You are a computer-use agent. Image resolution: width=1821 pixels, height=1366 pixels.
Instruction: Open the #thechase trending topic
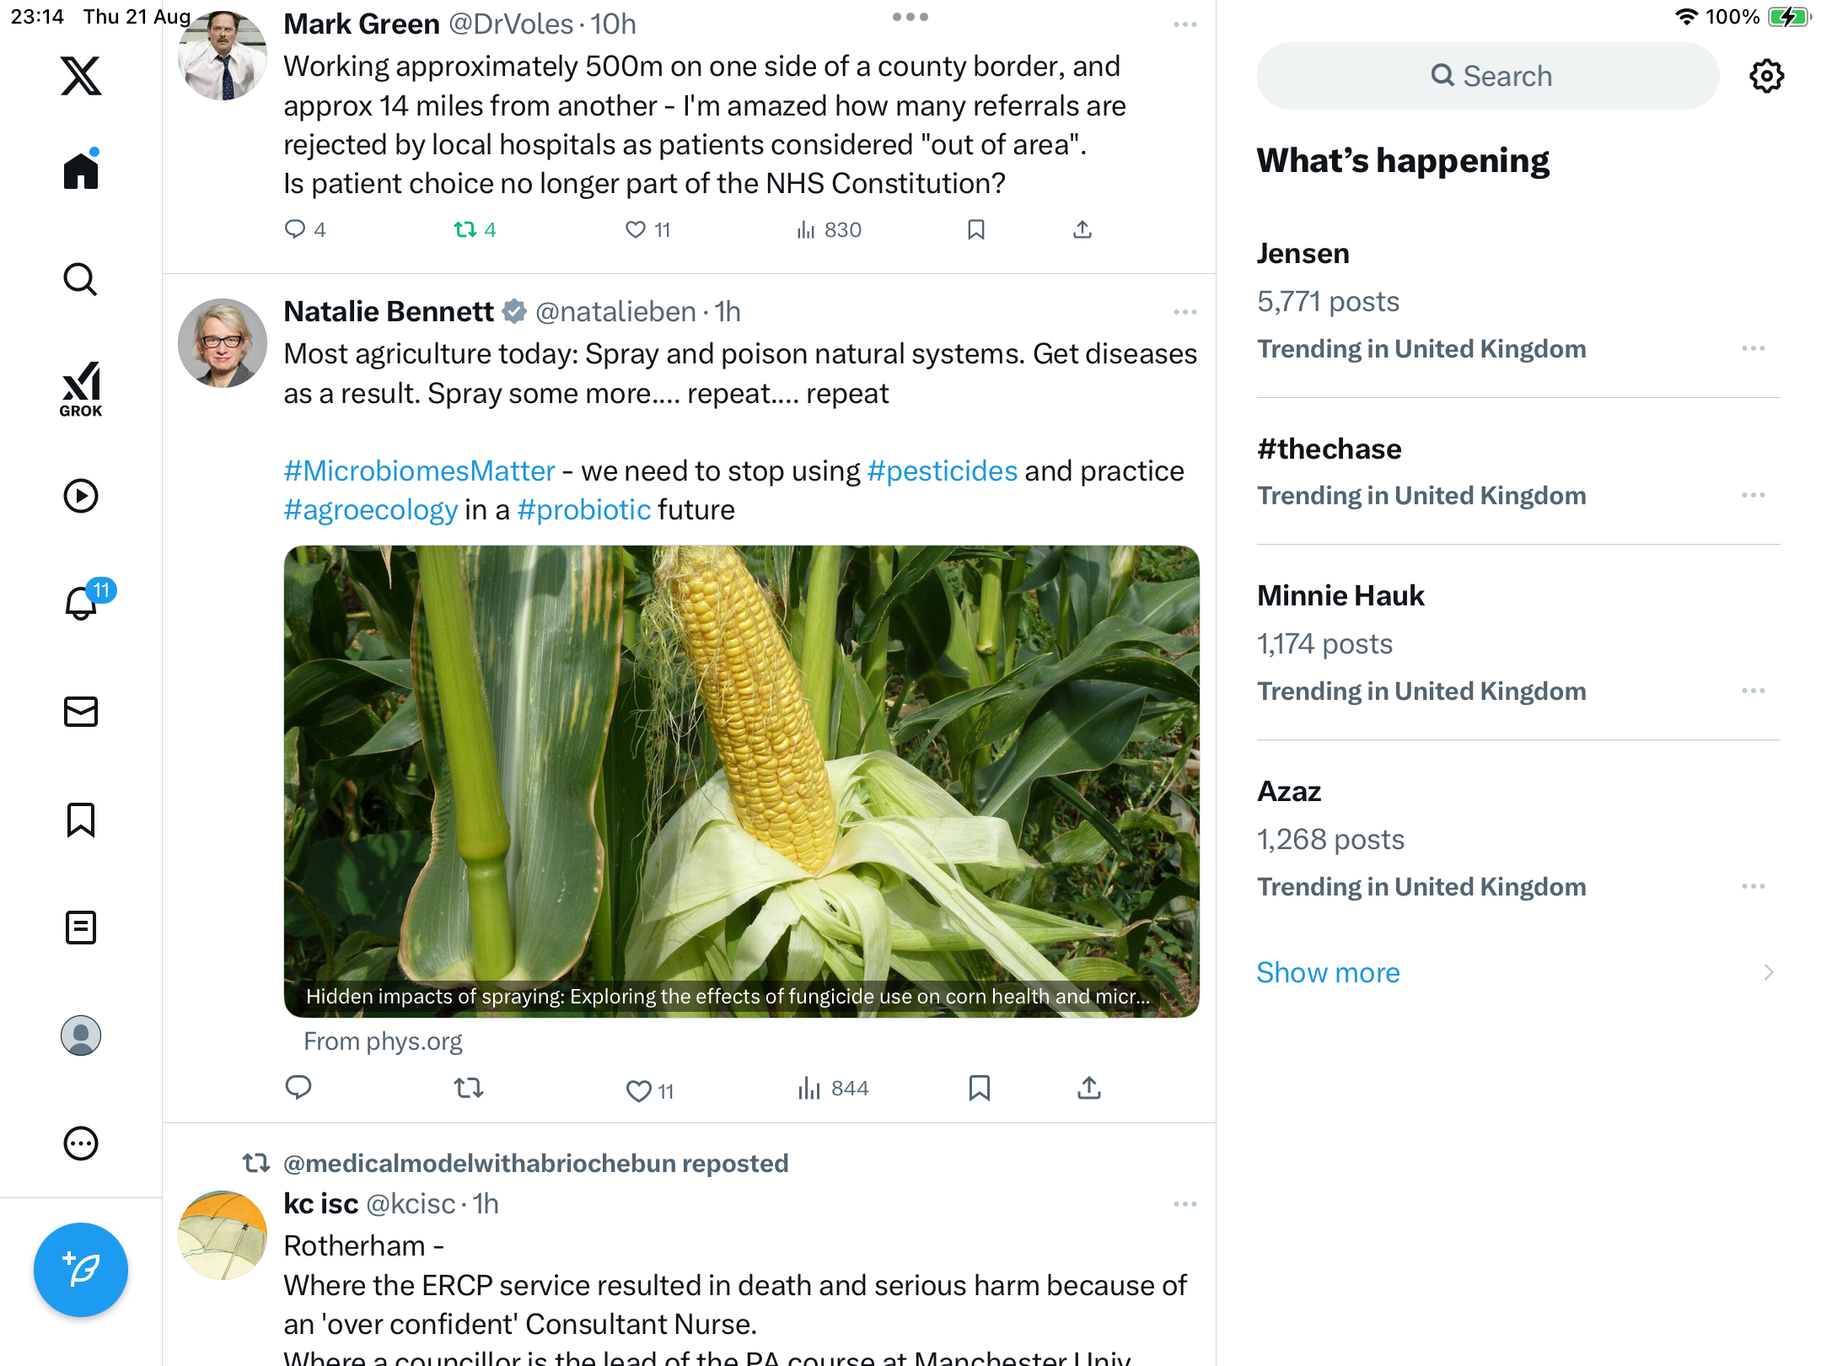click(x=1329, y=449)
